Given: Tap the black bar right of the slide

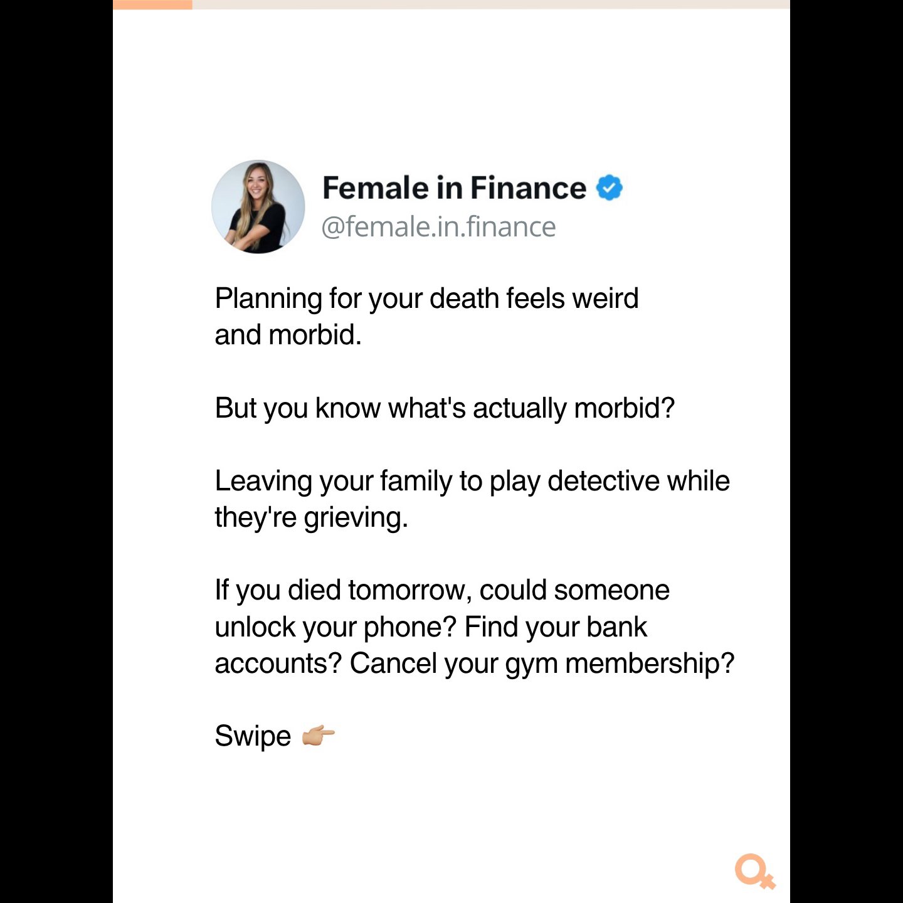Looking at the screenshot, I should click(x=847, y=451).
